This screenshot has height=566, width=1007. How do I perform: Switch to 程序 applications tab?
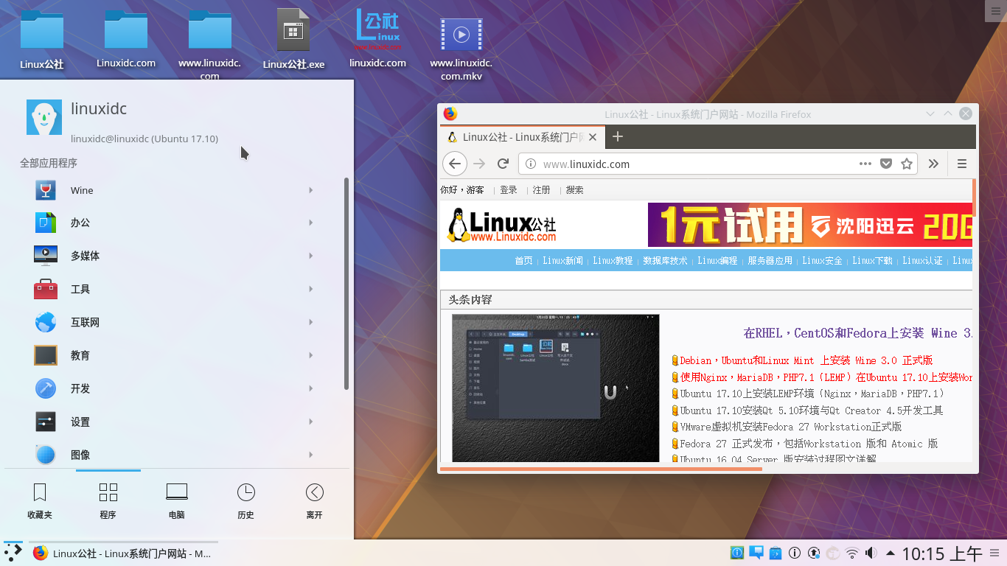[x=108, y=501]
